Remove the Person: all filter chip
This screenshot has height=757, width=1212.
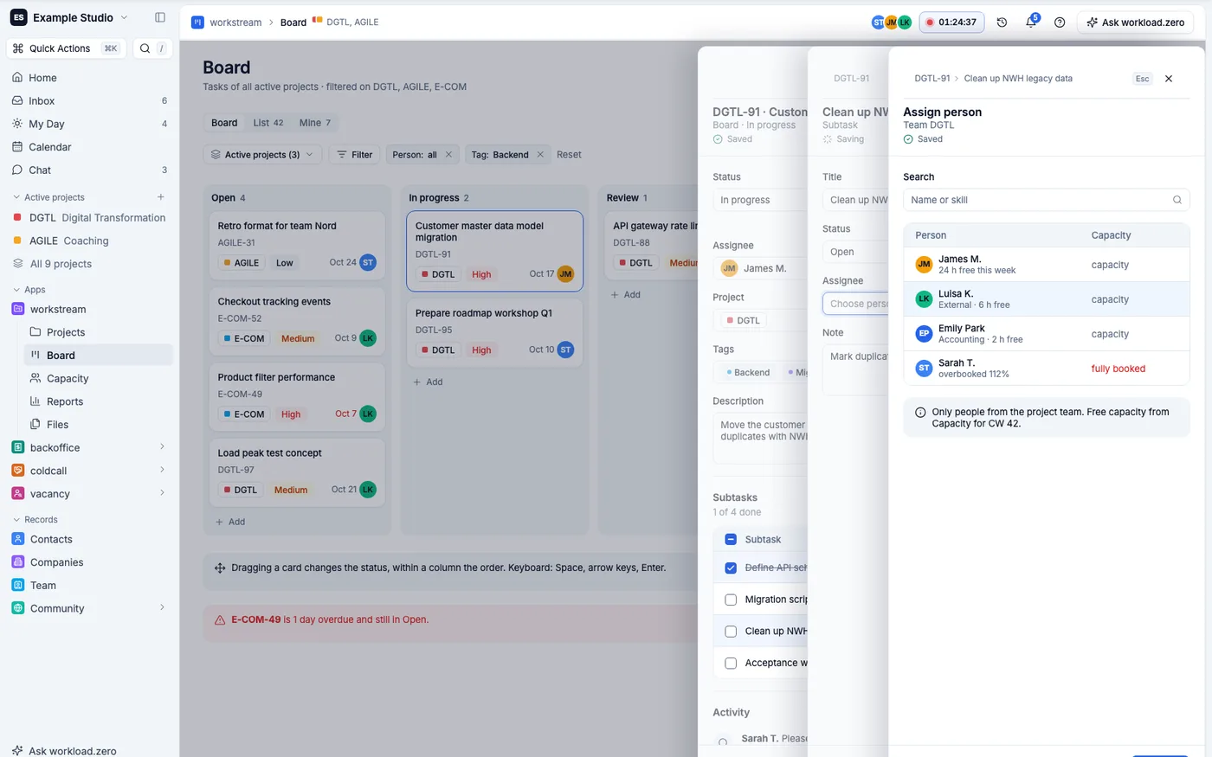click(x=448, y=155)
